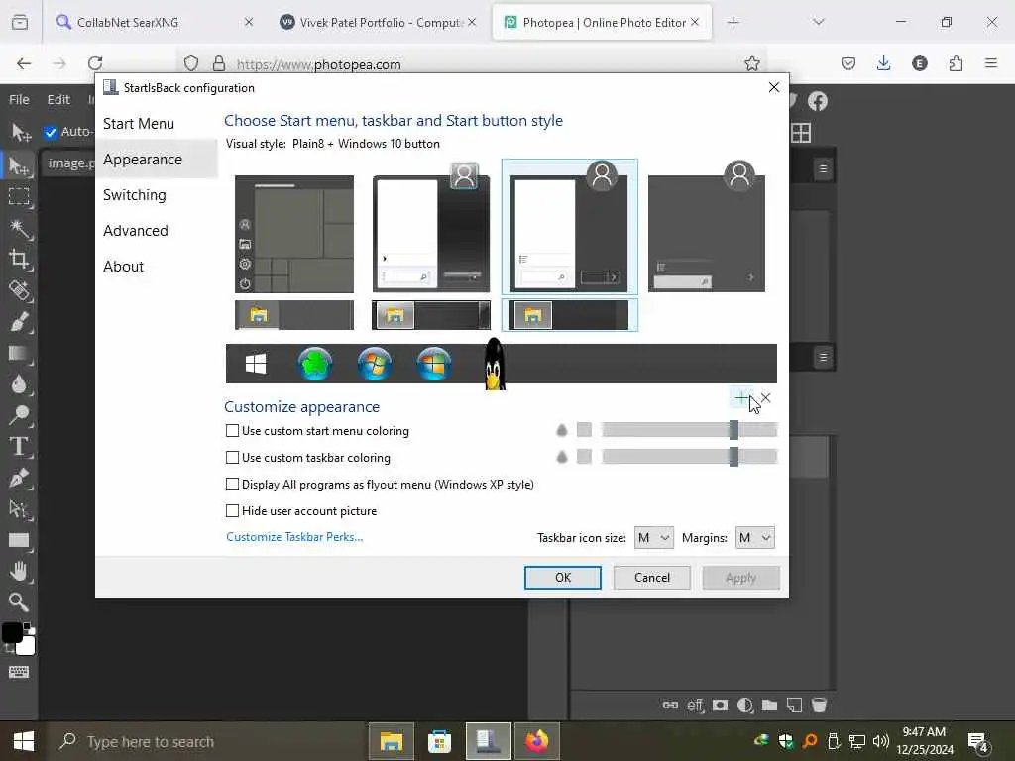The image size is (1015, 761).
Task: Bookmark this page with the star icon
Action: click(751, 63)
